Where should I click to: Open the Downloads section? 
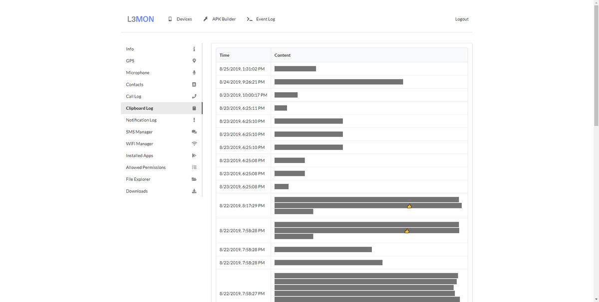tap(161, 191)
